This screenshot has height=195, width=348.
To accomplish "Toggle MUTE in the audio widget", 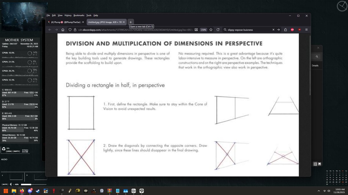I will (x=5, y=184).
